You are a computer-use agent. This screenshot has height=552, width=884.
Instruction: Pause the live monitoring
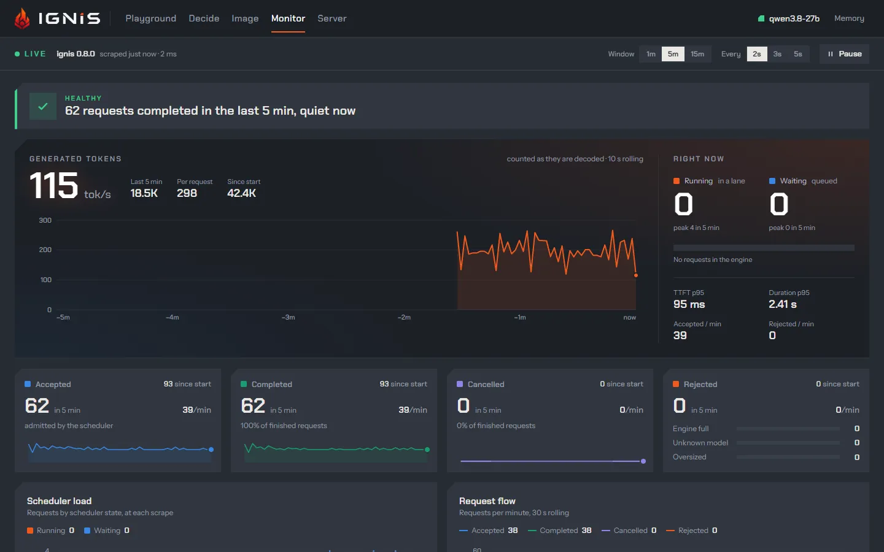845,54
